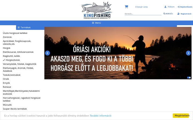Open Harcsahorgászat, ragadozó horgászat category
This screenshot has width=193, height=120.
click(22, 99)
